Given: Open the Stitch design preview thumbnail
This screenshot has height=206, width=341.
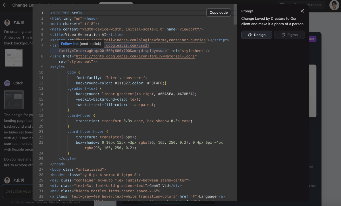Looking at the screenshot, I should coord(14,100).
